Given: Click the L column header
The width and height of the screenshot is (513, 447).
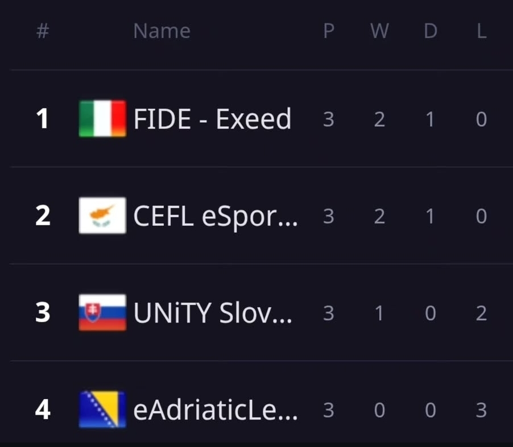Looking at the screenshot, I should 482,31.
